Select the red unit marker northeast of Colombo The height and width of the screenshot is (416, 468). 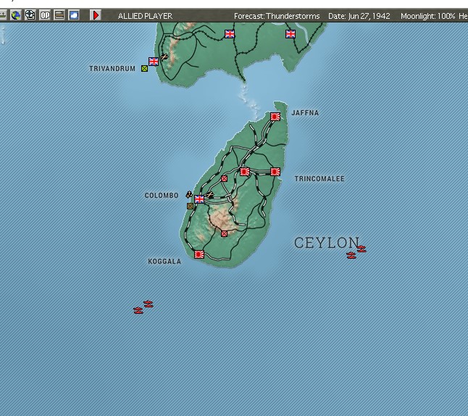tap(224, 178)
